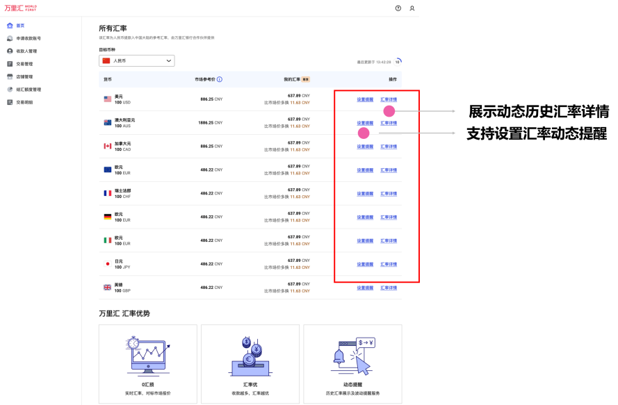618x405 pixels.
Task: Click the French flag in CHF row
Action: (108, 193)
